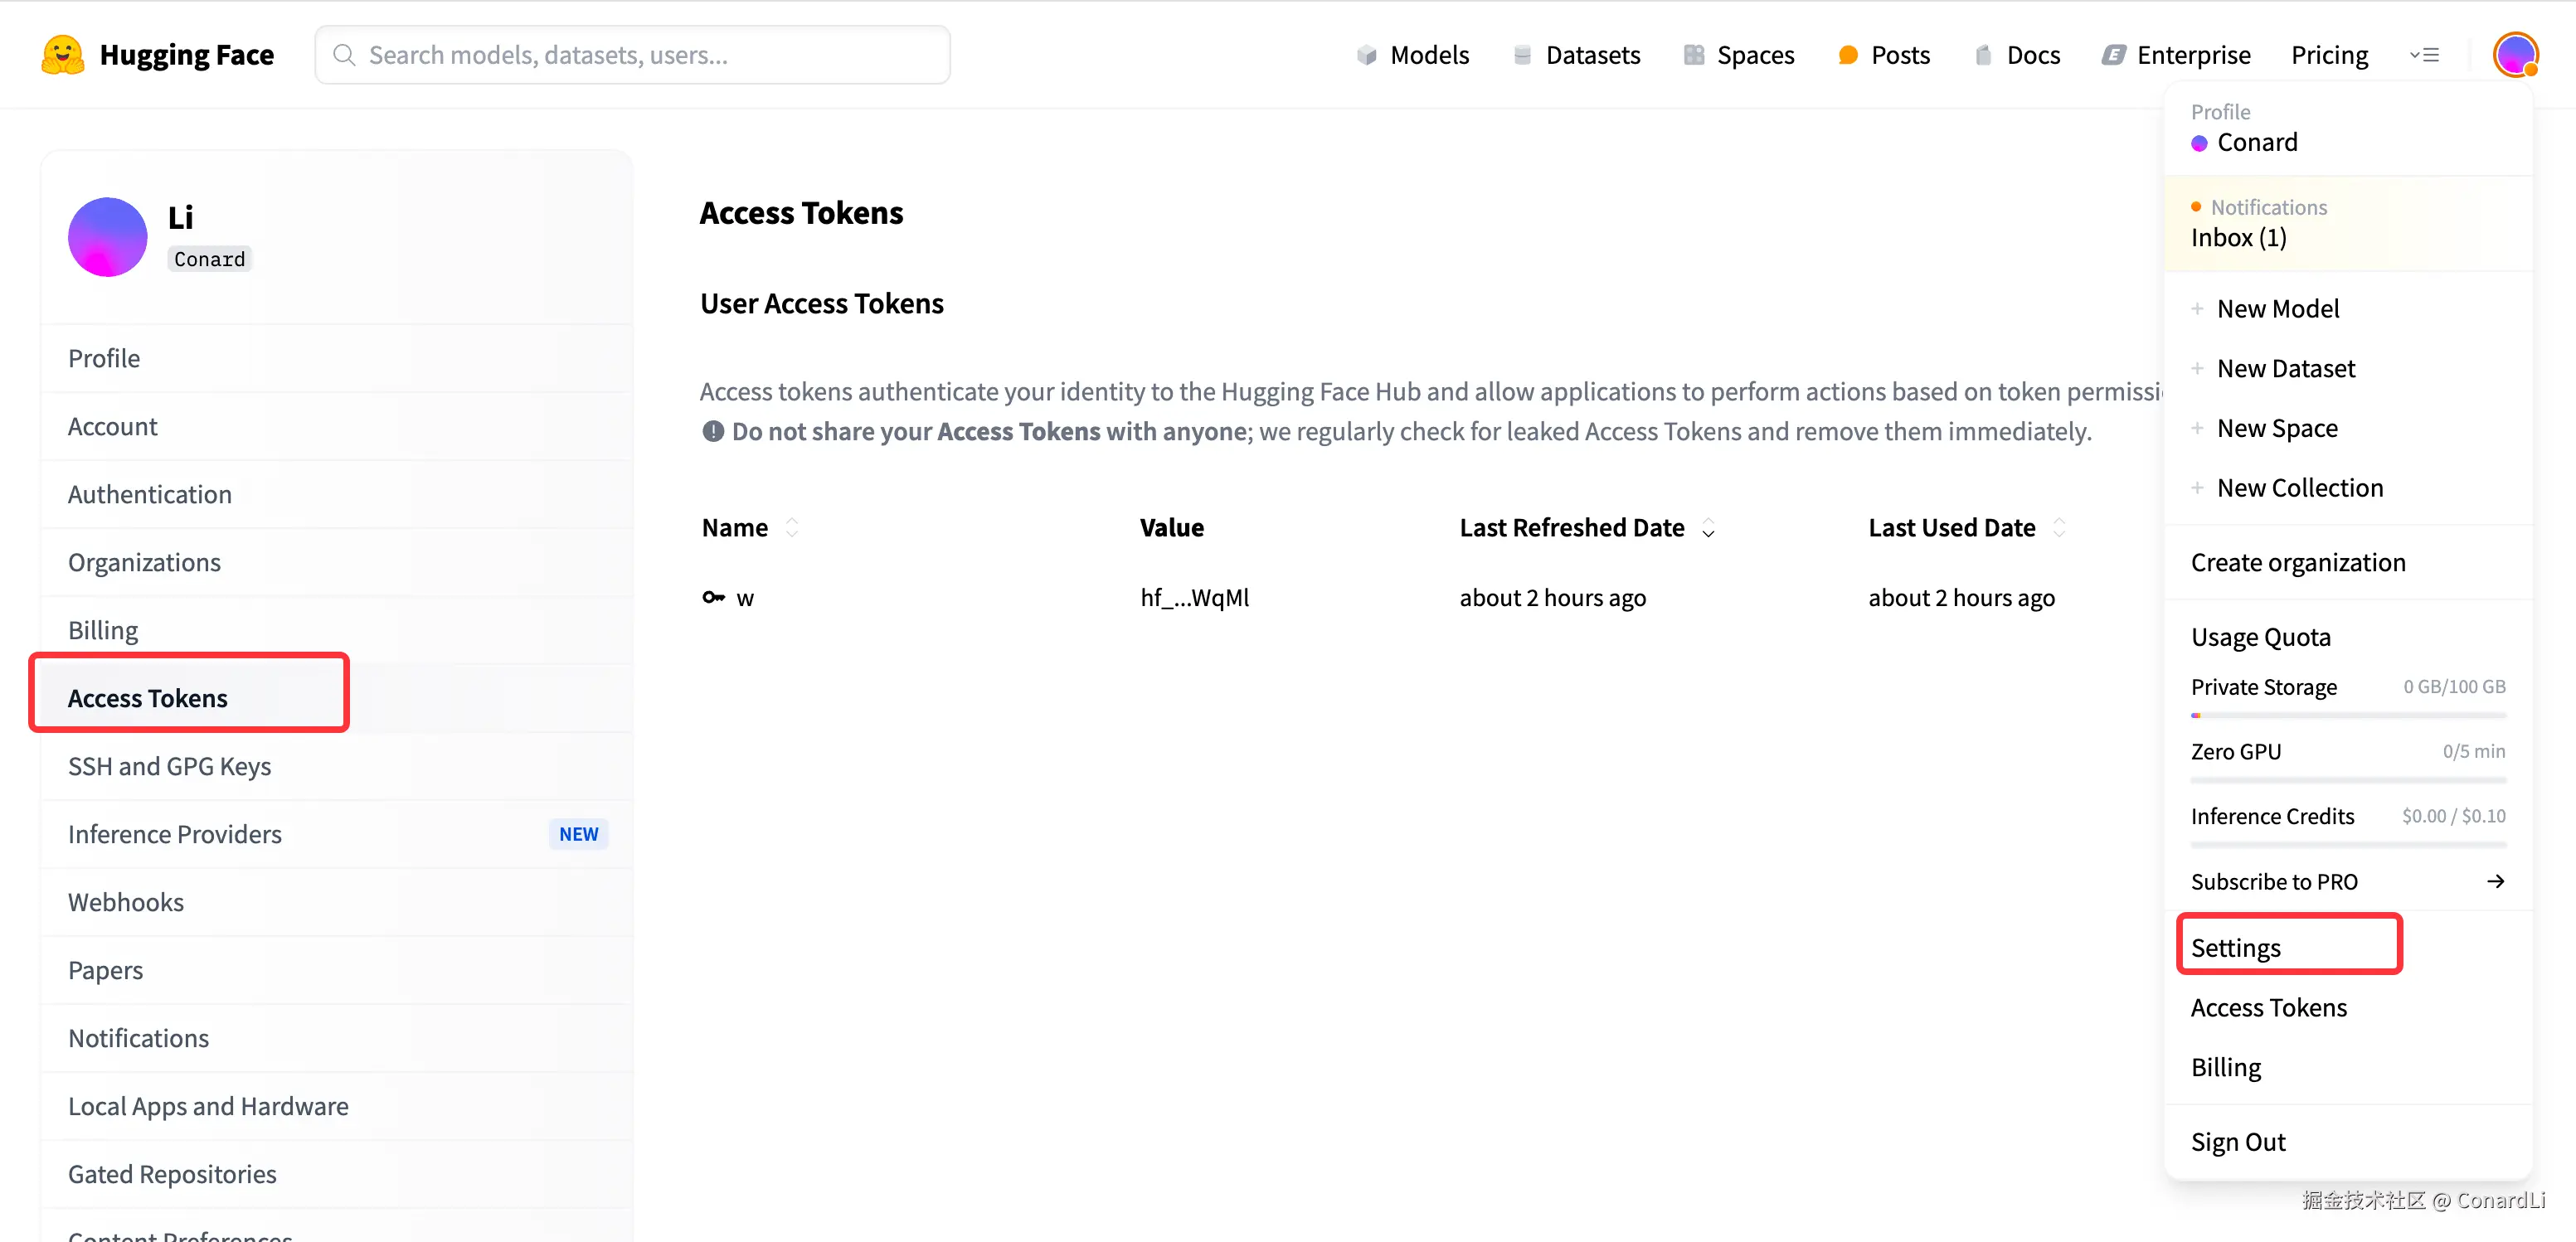The width and height of the screenshot is (2576, 1242).
Task: Click the Subscribe to PRO link
Action: [2276, 881]
